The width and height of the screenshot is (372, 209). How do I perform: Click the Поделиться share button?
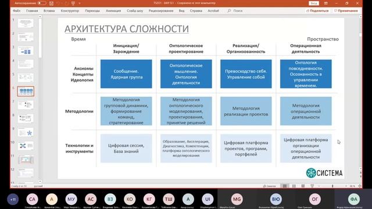317,10
